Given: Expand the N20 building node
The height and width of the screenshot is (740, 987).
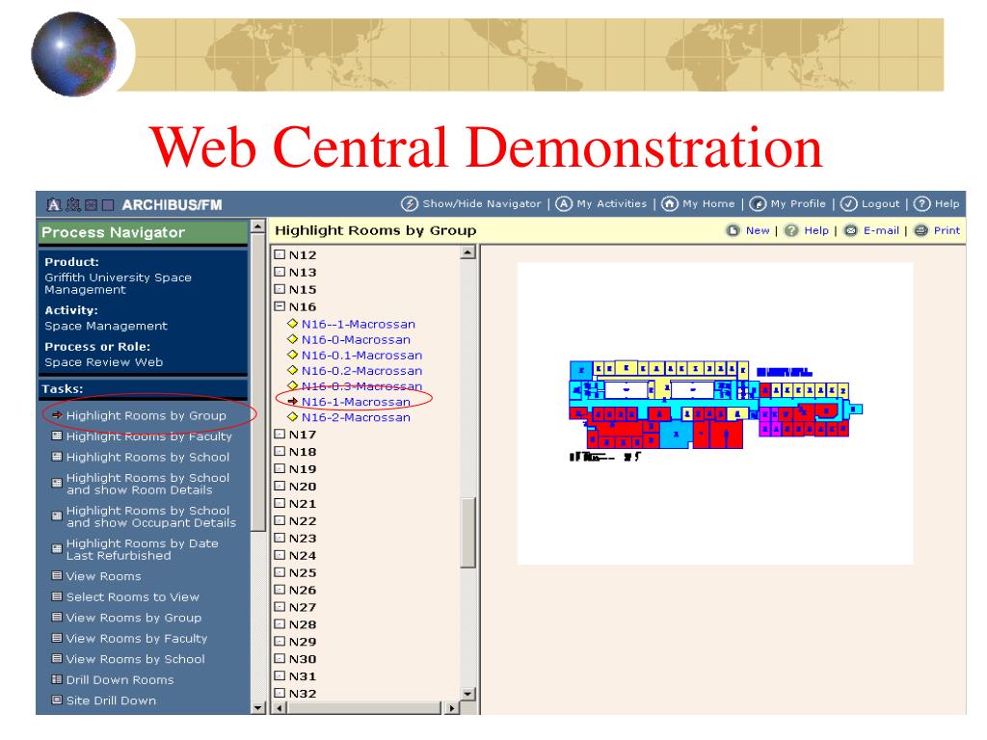Looking at the screenshot, I should pos(280,486).
